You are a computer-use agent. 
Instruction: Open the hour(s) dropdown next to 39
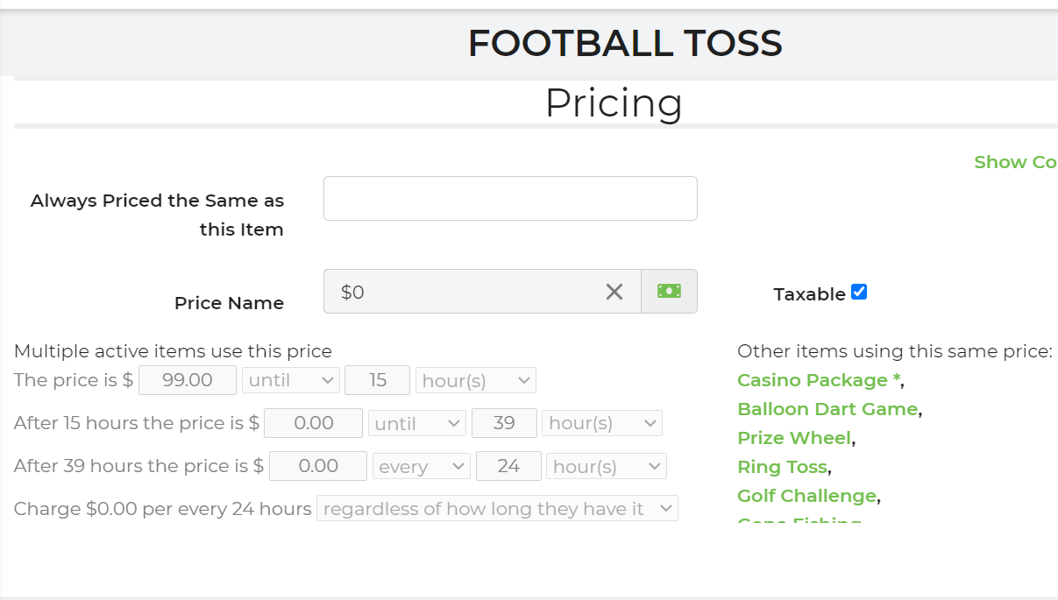click(x=601, y=424)
